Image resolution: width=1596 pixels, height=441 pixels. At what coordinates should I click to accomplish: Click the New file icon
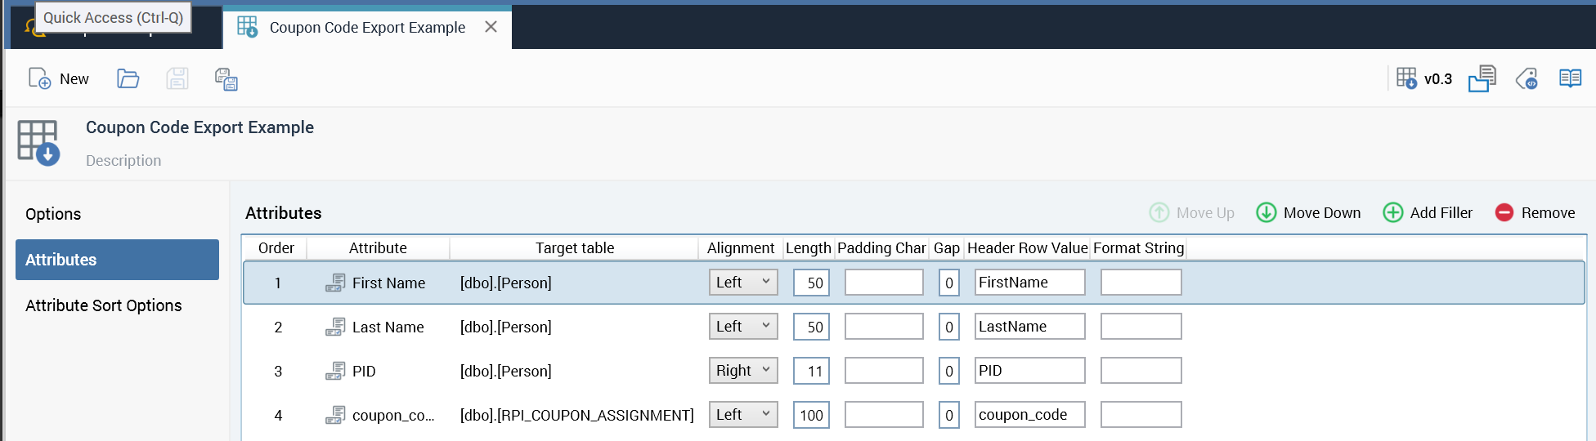(40, 78)
